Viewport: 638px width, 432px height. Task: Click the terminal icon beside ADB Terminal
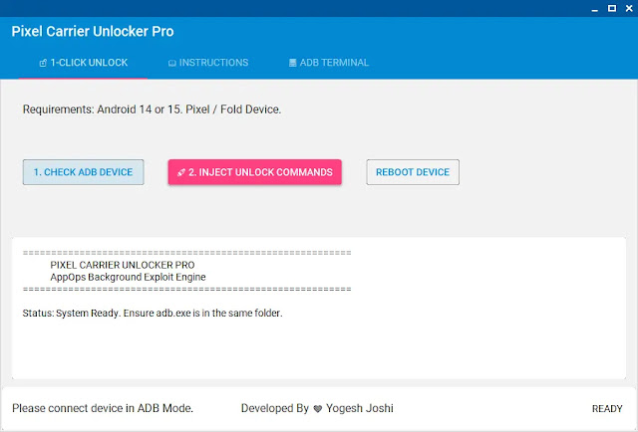(x=292, y=63)
